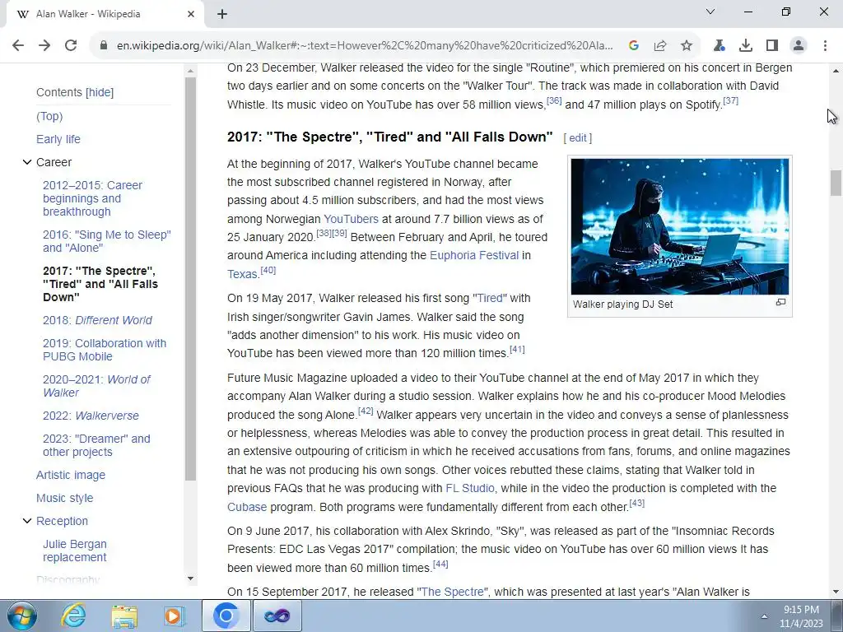Click contents sidebar scroll down arrow
This screenshot has height=632, width=843.
coord(190,579)
